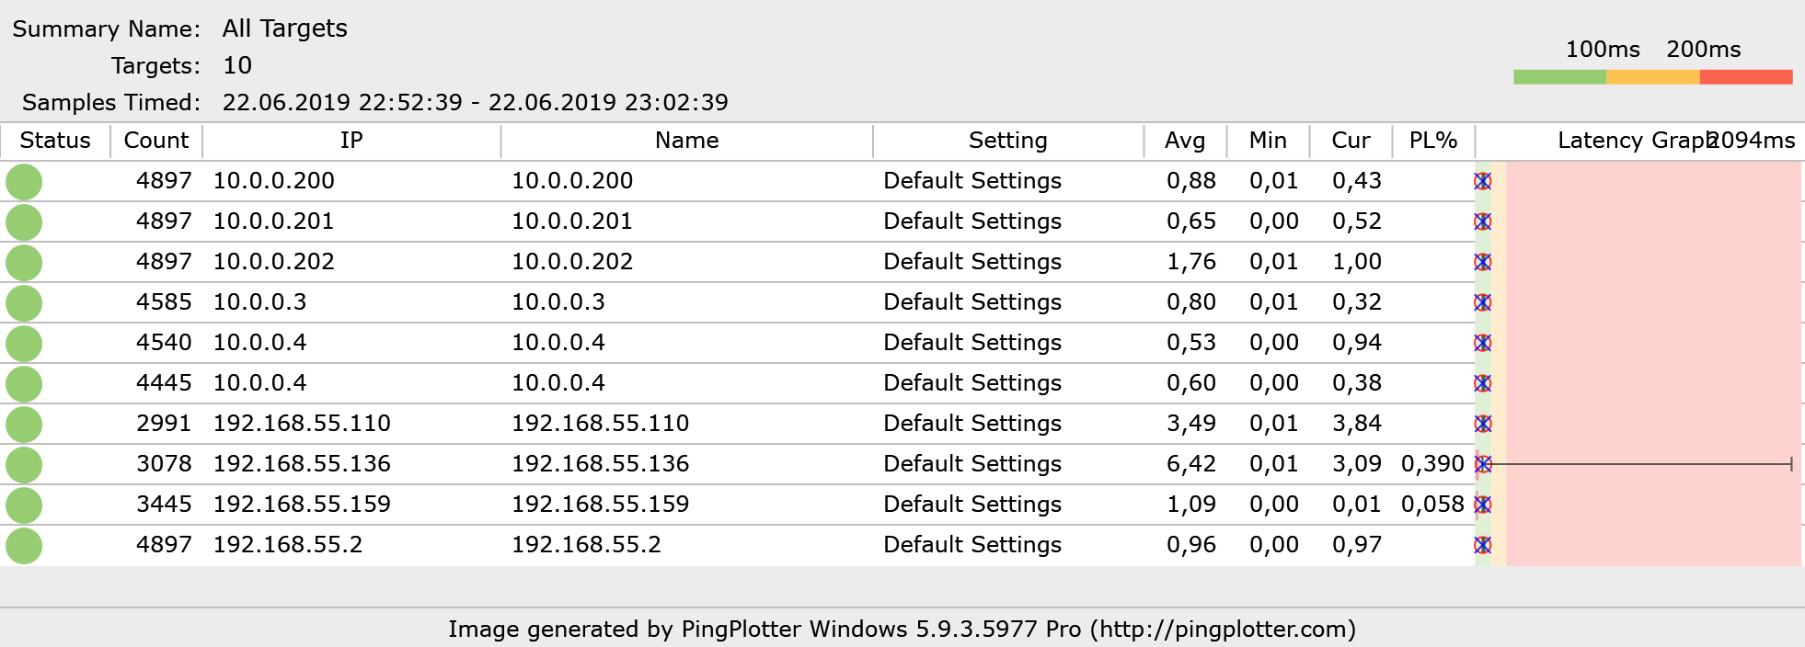
Task: Click packet loss value 0,058
Action: [x=1431, y=505]
